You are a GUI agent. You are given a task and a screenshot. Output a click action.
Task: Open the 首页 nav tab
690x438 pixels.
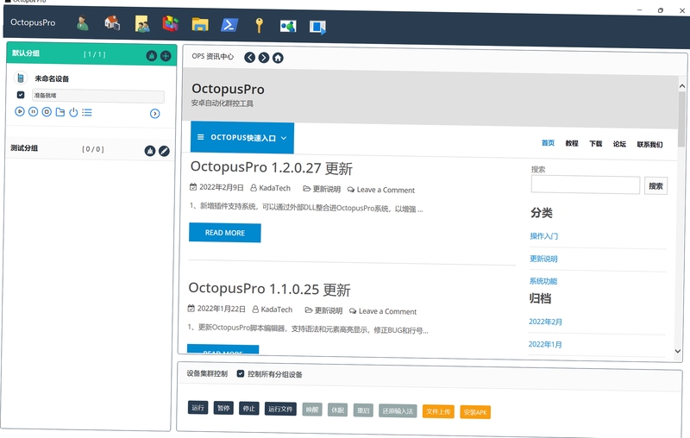tap(548, 143)
